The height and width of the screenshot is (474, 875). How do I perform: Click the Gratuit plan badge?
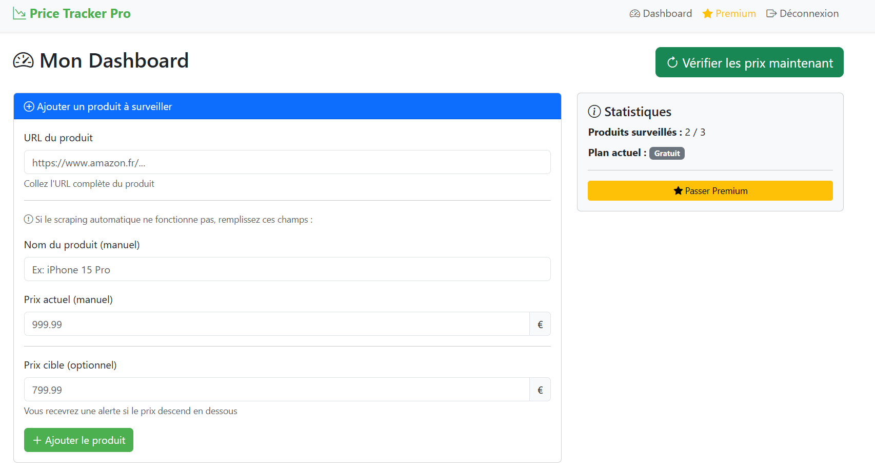667,153
